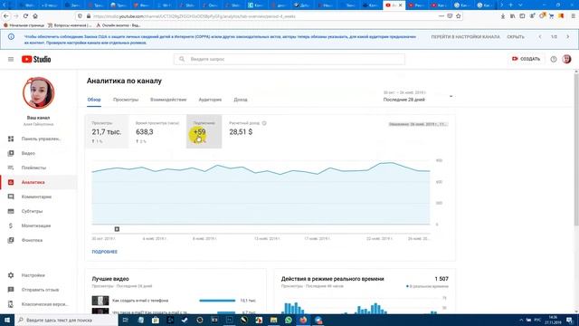
Task: Select the Просмотры 21,7 тыс. metric card
Action: click(x=107, y=131)
